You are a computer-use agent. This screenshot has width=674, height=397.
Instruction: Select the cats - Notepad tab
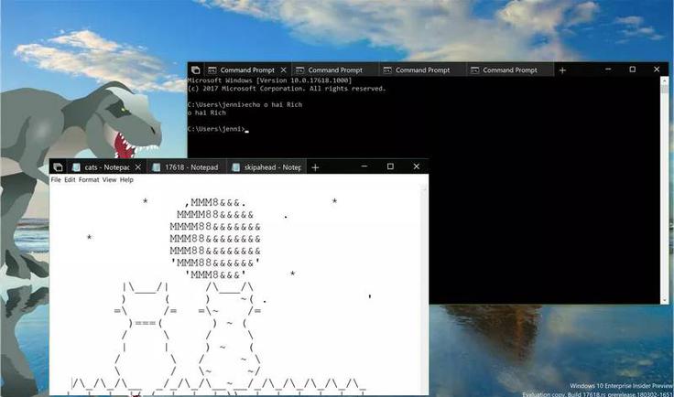click(x=106, y=167)
